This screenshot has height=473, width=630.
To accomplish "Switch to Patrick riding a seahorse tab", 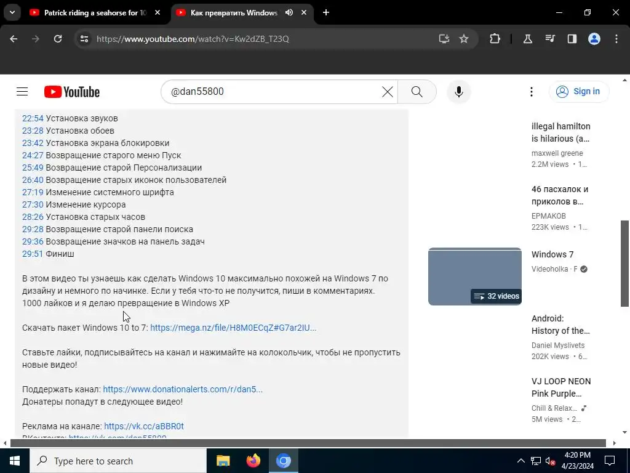I will click(x=95, y=12).
